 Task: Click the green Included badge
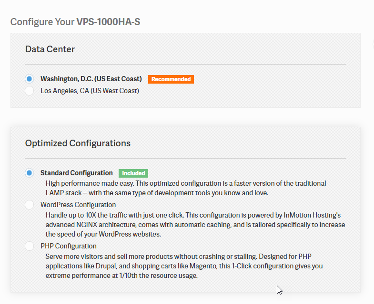133,173
